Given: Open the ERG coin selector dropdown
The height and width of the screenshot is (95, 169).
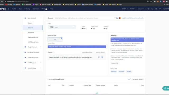Looking at the screenshot, I should (x=62, y=27).
